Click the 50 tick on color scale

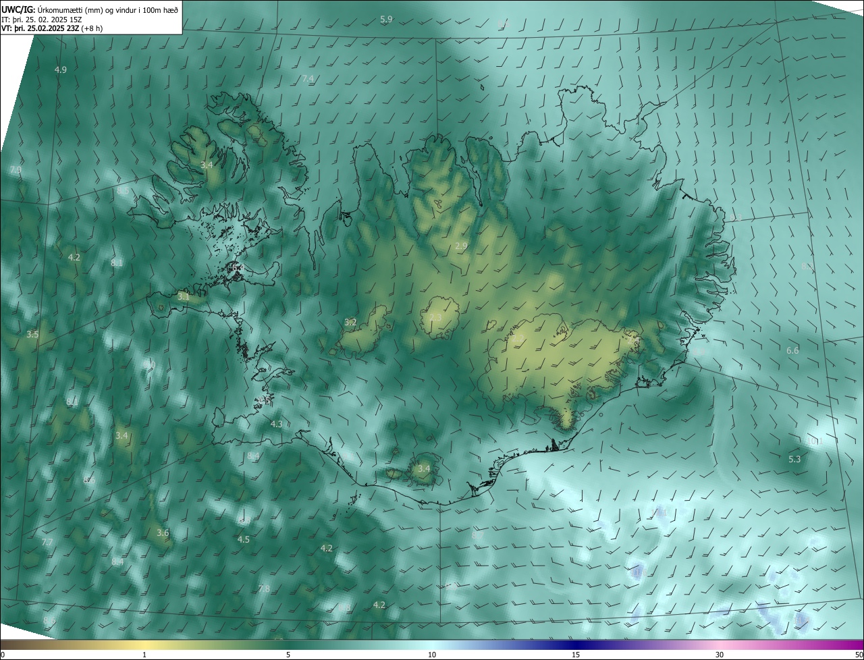tap(859, 655)
